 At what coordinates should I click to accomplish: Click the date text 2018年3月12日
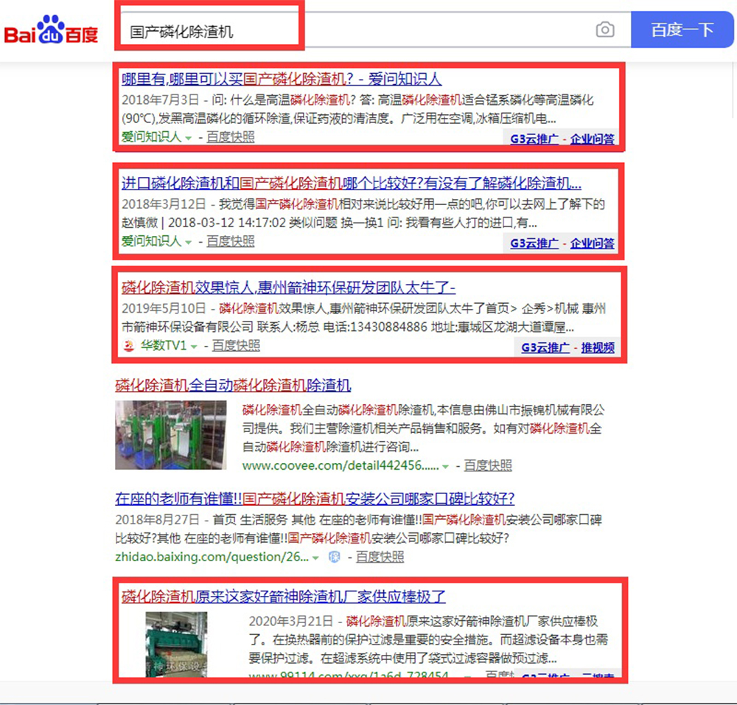(x=164, y=204)
